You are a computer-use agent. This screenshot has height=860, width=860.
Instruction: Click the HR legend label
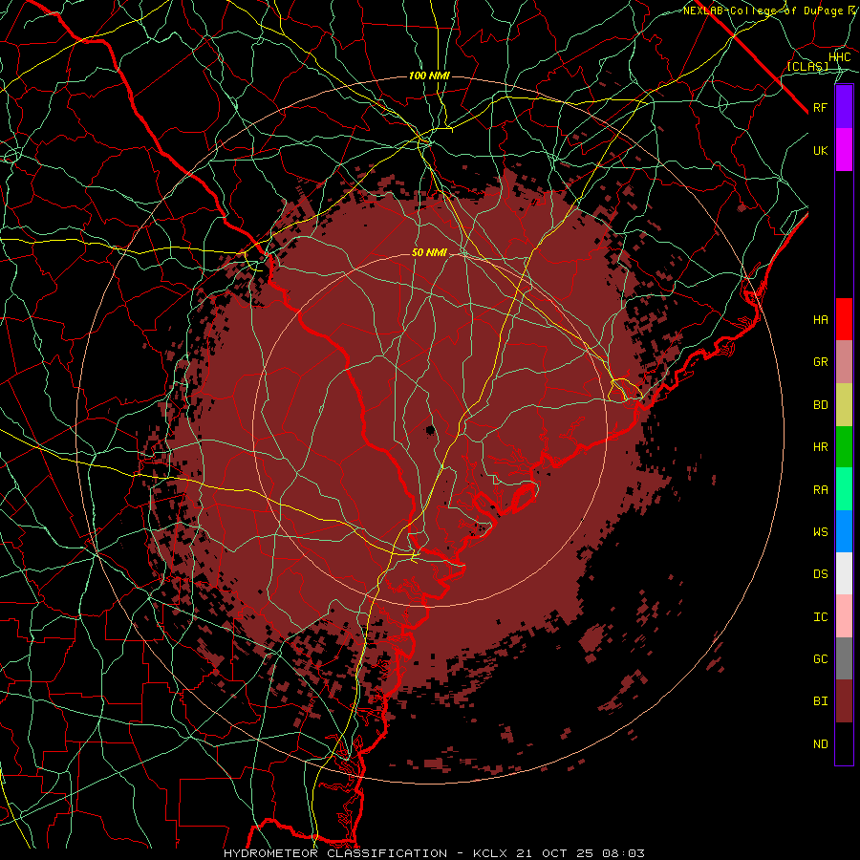820,447
